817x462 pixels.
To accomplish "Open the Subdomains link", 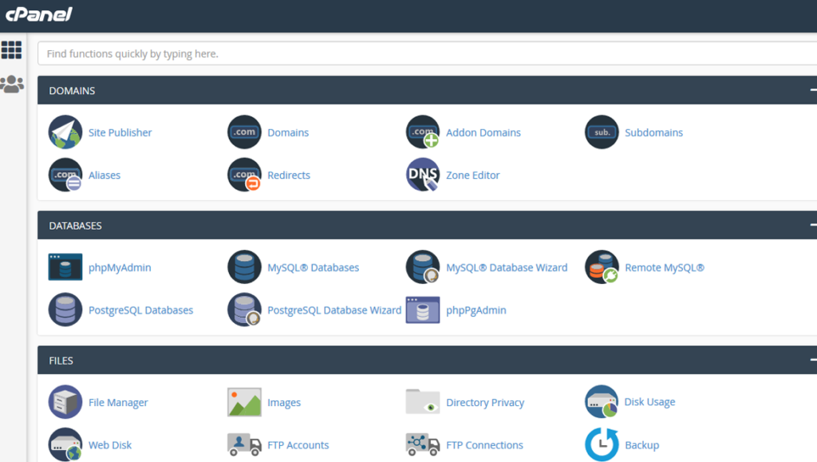I will coord(654,132).
